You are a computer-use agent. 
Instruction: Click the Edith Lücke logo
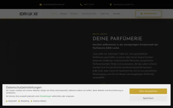tap(29, 14)
